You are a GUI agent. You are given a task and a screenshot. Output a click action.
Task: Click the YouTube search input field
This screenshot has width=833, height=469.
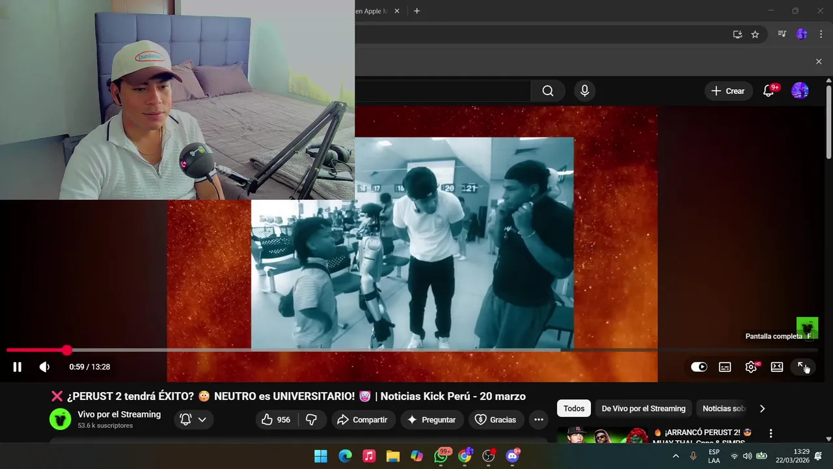coord(443,91)
